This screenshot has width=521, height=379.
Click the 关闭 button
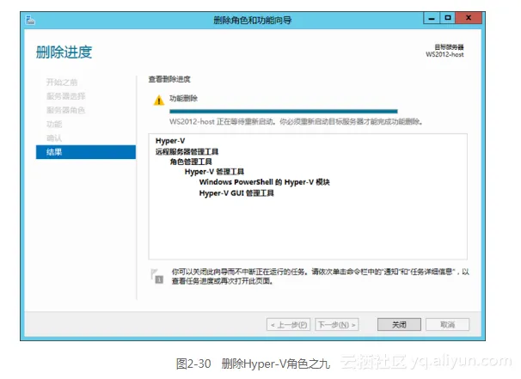399,325
